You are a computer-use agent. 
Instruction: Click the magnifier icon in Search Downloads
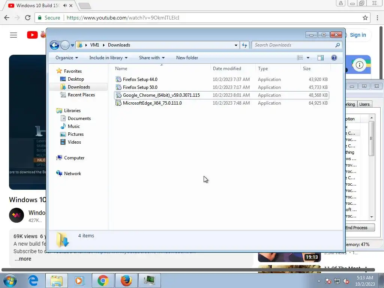tap(338, 45)
